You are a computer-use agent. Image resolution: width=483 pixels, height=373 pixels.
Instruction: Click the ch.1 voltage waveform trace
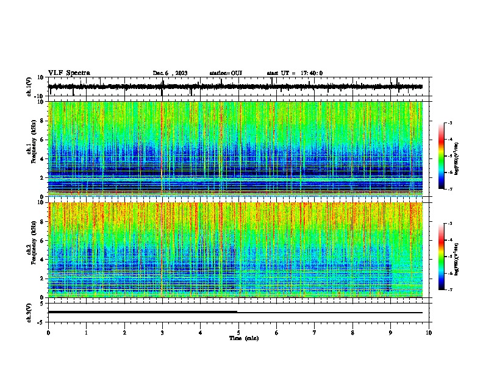coord(235,87)
